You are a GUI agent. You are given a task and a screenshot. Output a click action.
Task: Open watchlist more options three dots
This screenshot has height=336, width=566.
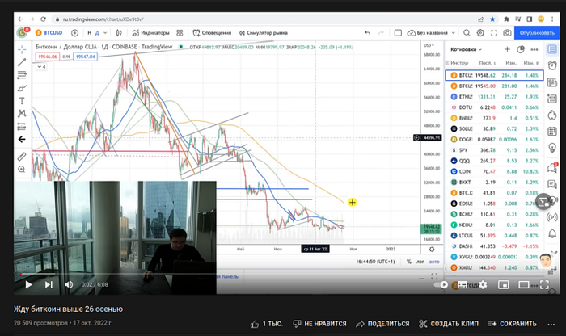pos(534,49)
